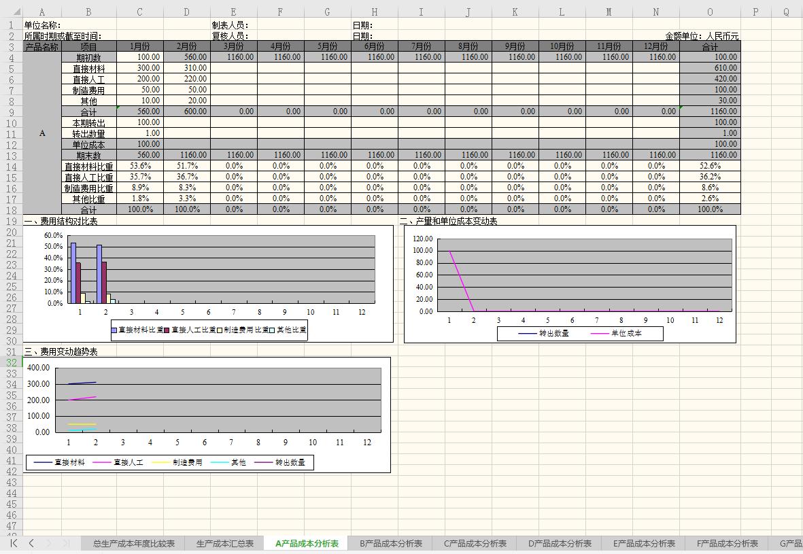Open the 总生产成本年度比较表 sheet tab
Image resolution: width=803 pixels, height=554 pixels.
click(x=133, y=543)
